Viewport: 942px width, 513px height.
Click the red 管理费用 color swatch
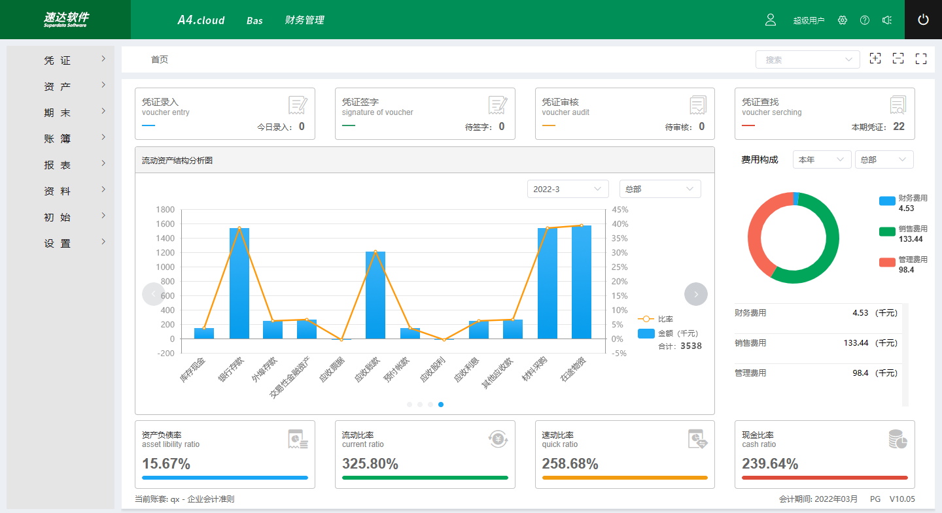point(887,261)
